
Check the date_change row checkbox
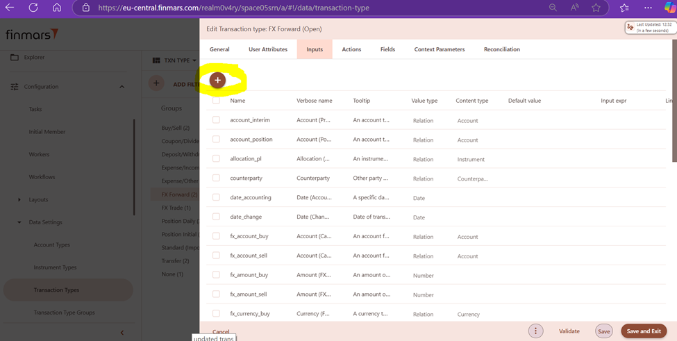click(x=217, y=217)
